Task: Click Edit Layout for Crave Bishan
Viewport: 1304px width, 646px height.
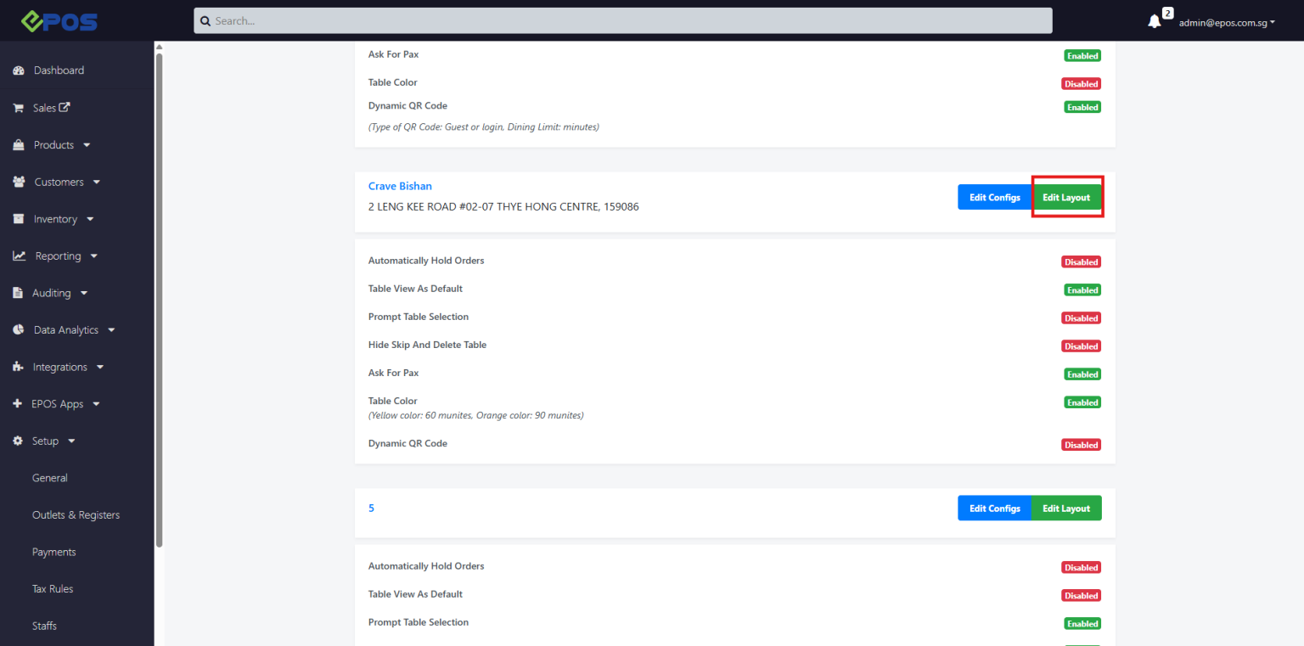Action: [x=1066, y=197]
